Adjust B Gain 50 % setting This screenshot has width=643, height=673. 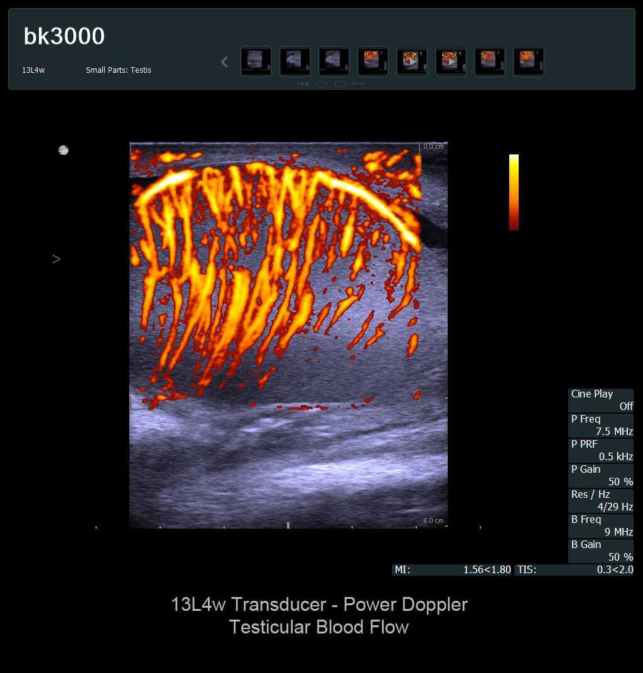click(x=601, y=551)
